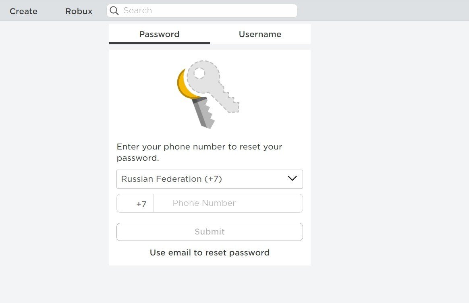This screenshot has height=303, width=469.
Task: Switch to the Username tab
Action: click(x=260, y=34)
